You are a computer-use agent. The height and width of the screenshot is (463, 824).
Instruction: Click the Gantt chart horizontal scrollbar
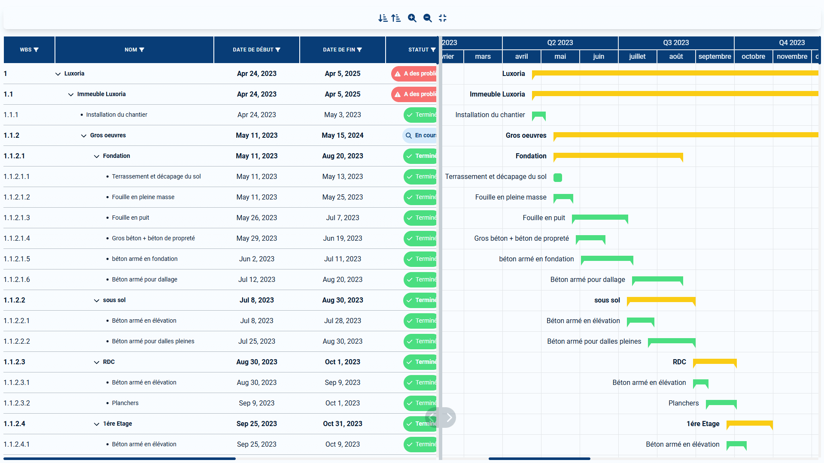539,459
